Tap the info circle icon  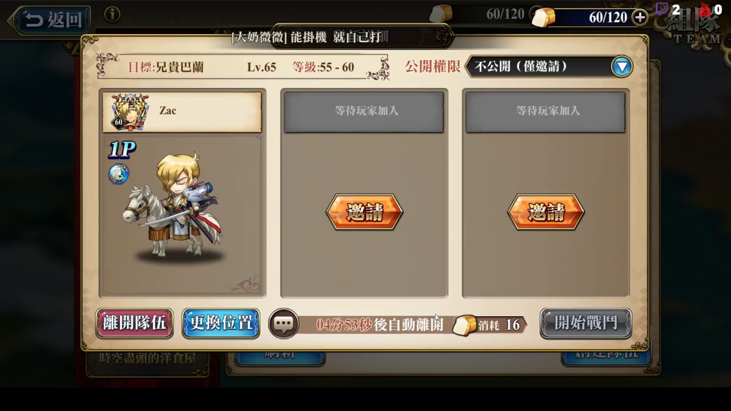pos(113,14)
